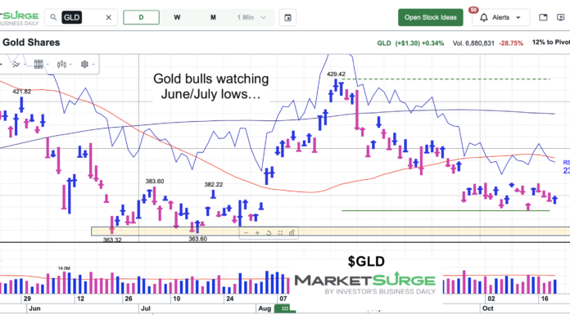Click the 382.22 price label
Image resolution: width=570 pixels, height=315 pixels.
tap(214, 185)
